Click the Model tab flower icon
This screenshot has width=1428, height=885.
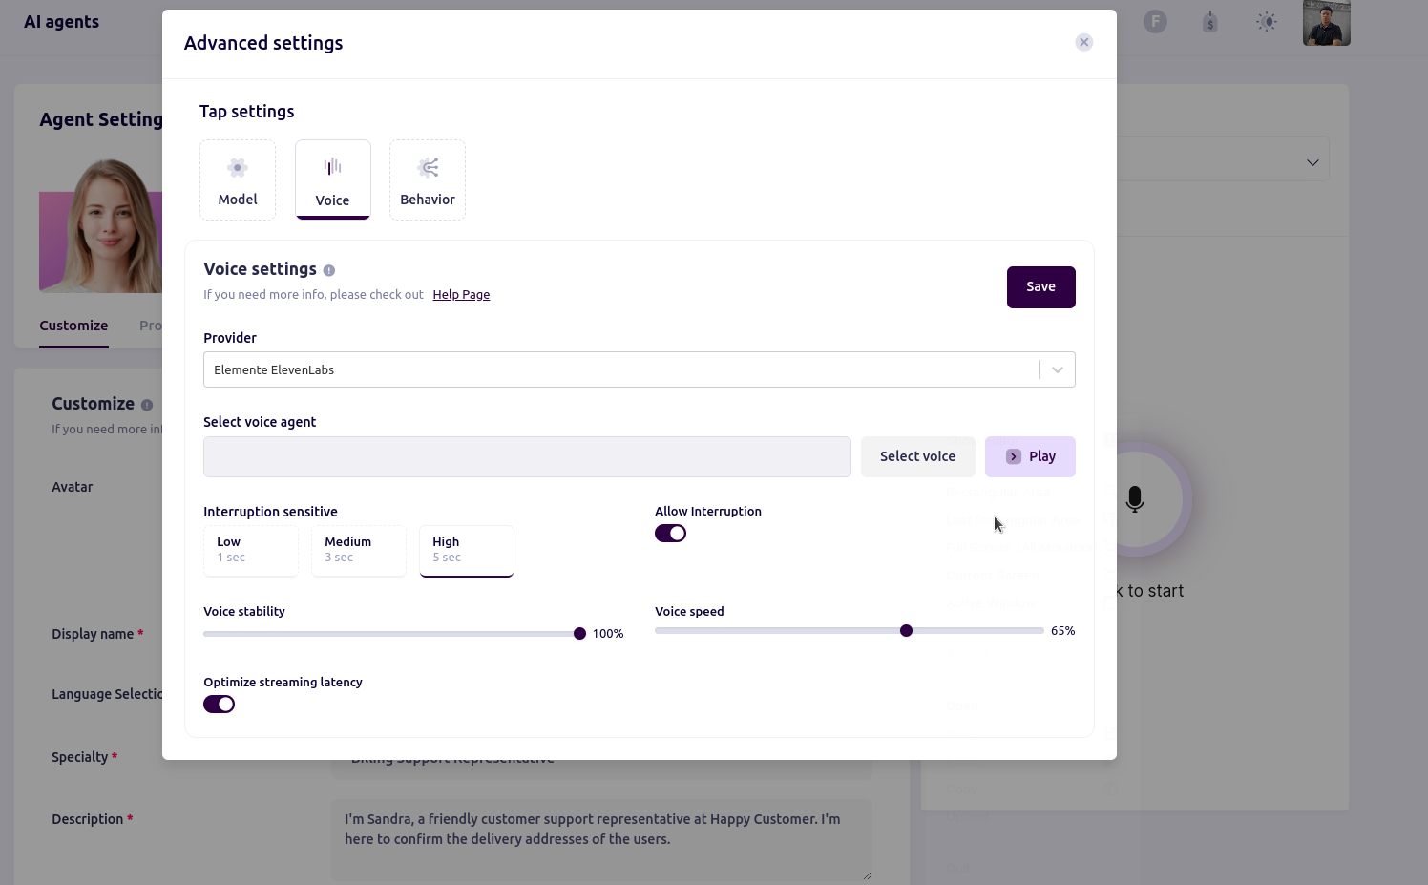tap(238, 168)
